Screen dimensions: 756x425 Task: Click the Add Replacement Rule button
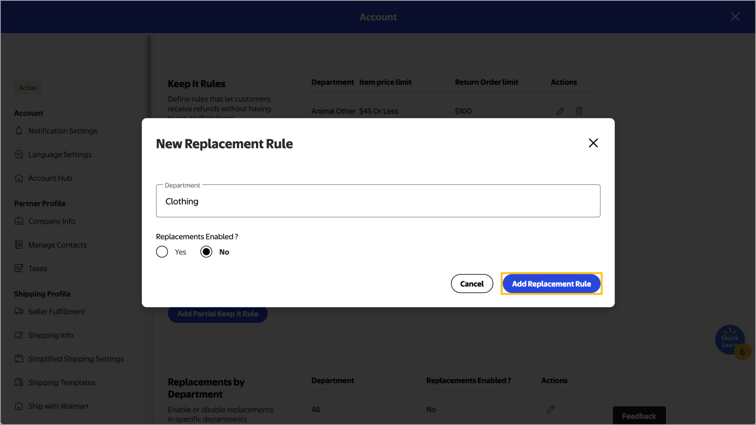pos(551,284)
